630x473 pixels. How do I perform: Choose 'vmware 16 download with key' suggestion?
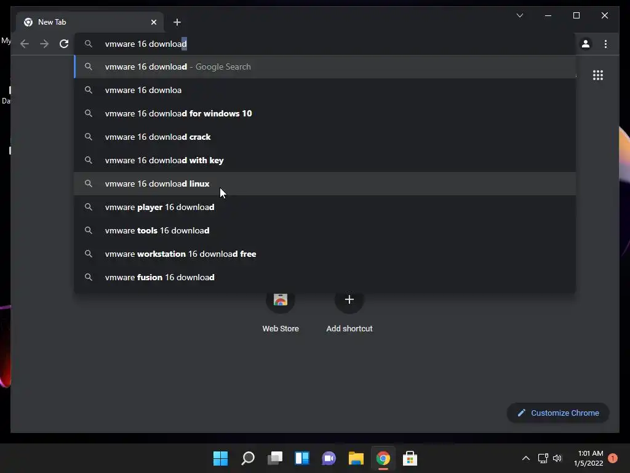325,160
